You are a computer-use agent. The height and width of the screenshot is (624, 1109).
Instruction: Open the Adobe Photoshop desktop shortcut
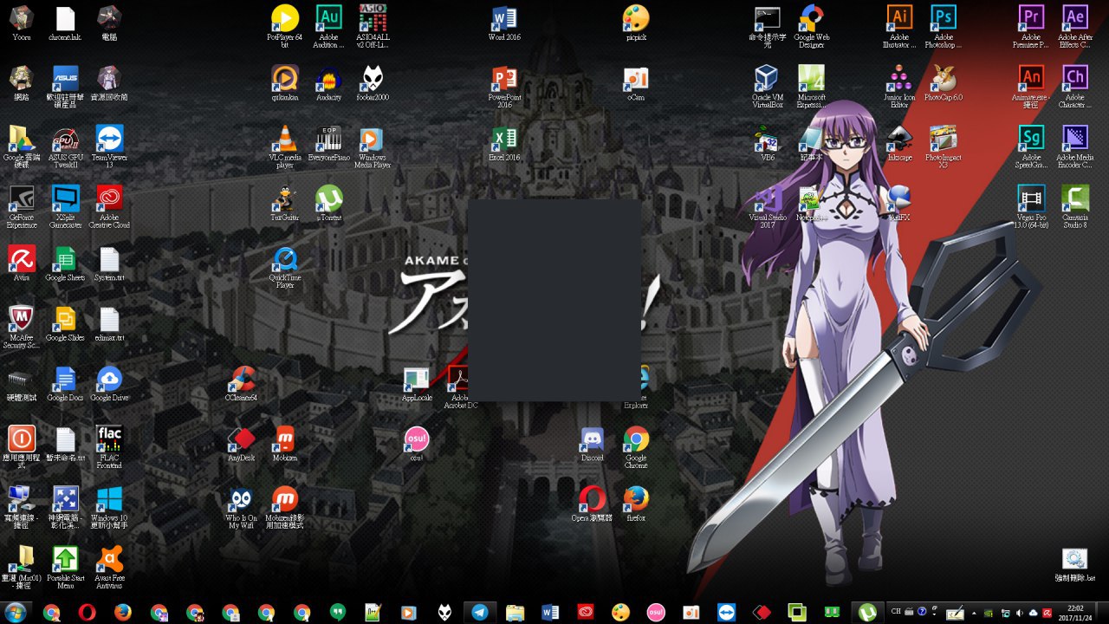944,18
